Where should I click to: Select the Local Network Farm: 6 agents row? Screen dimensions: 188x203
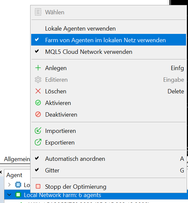pyautogui.click(x=96, y=195)
